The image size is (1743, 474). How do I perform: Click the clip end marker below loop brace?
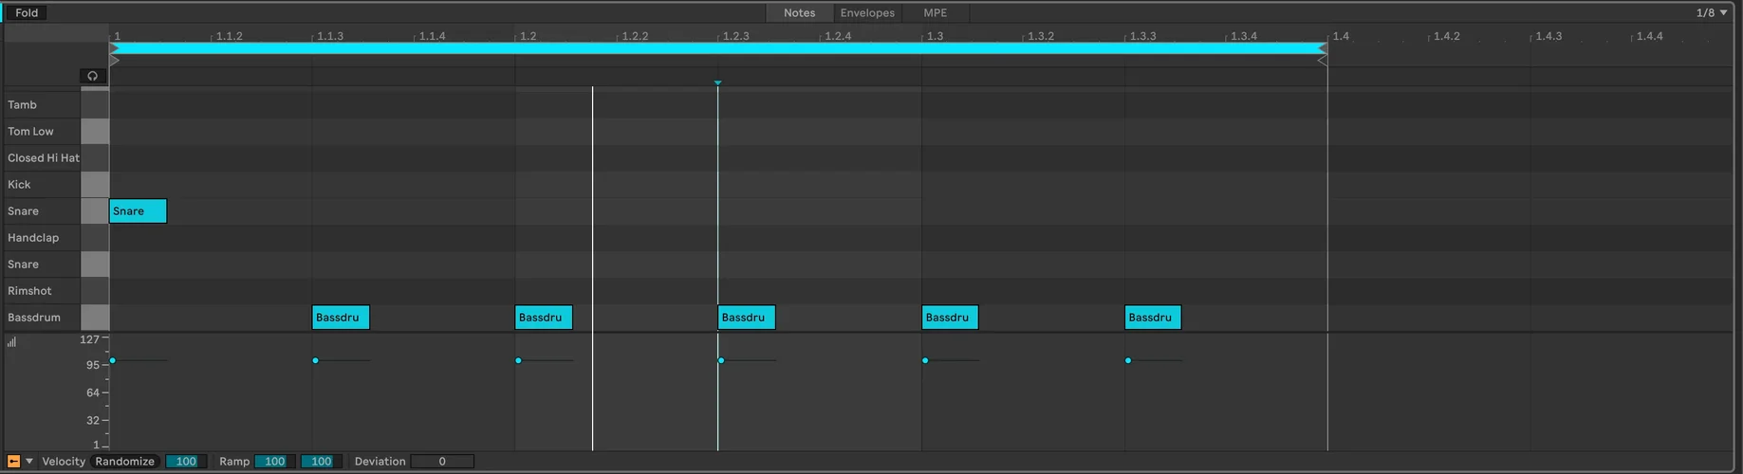tap(1322, 61)
